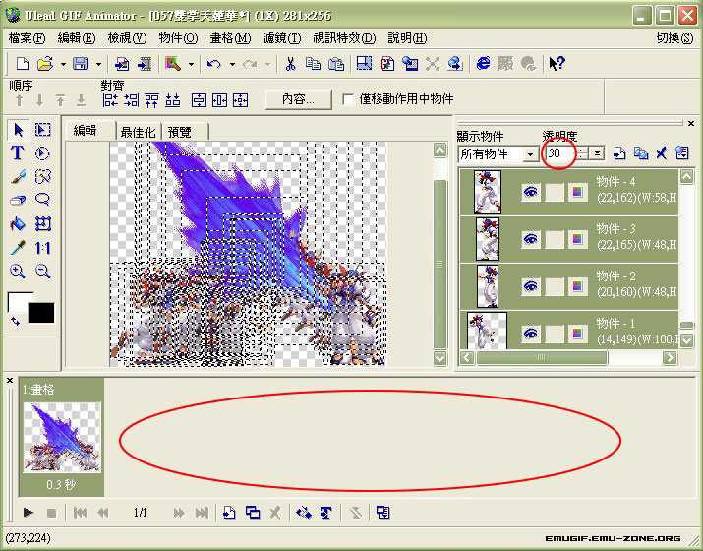This screenshot has height=551, width=703.
Task: Click Duplicate Frame icon in frame panel
Action: pos(253,513)
